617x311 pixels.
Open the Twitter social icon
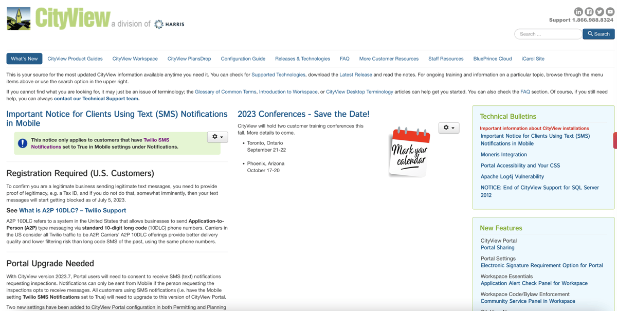(x=600, y=11)
